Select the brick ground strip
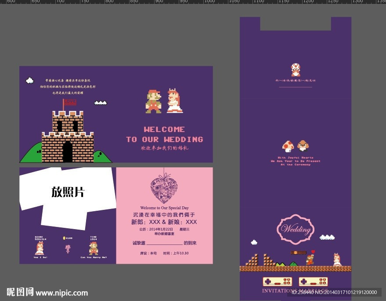Image resolution: width=386 pixels, height=301 pixels. tap(296, 269)
